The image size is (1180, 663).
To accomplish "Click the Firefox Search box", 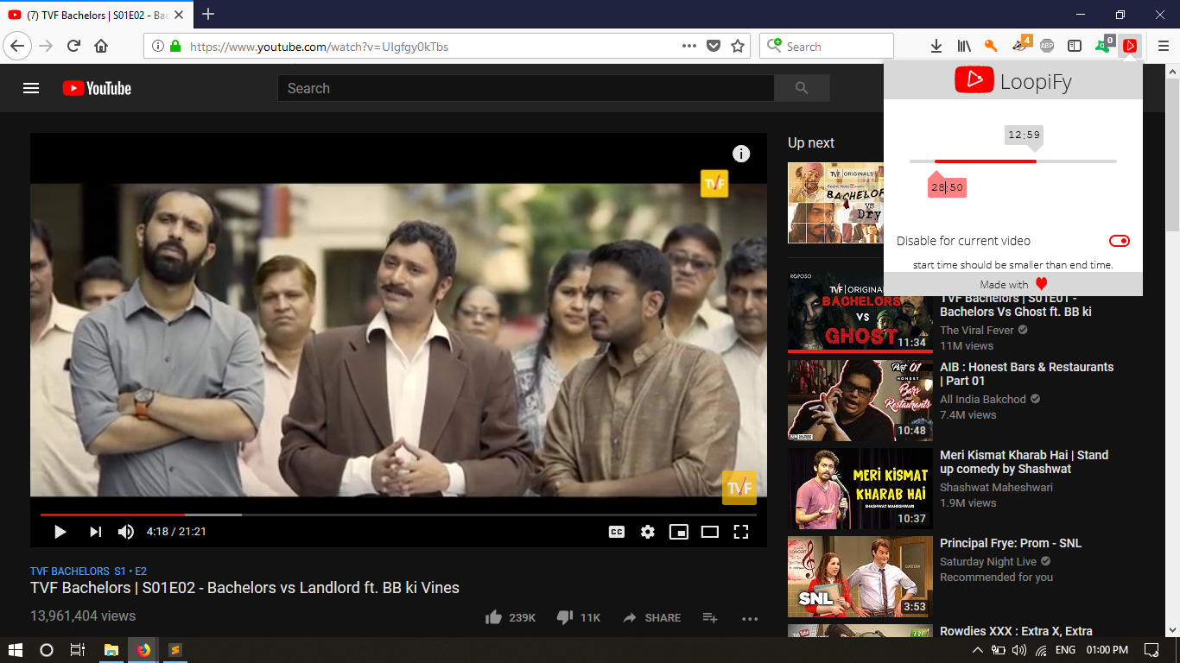I will tap(827, 46).
